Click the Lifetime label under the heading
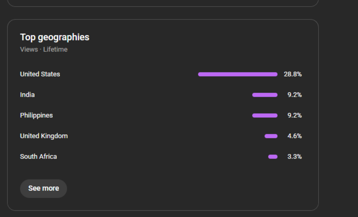 55,49
